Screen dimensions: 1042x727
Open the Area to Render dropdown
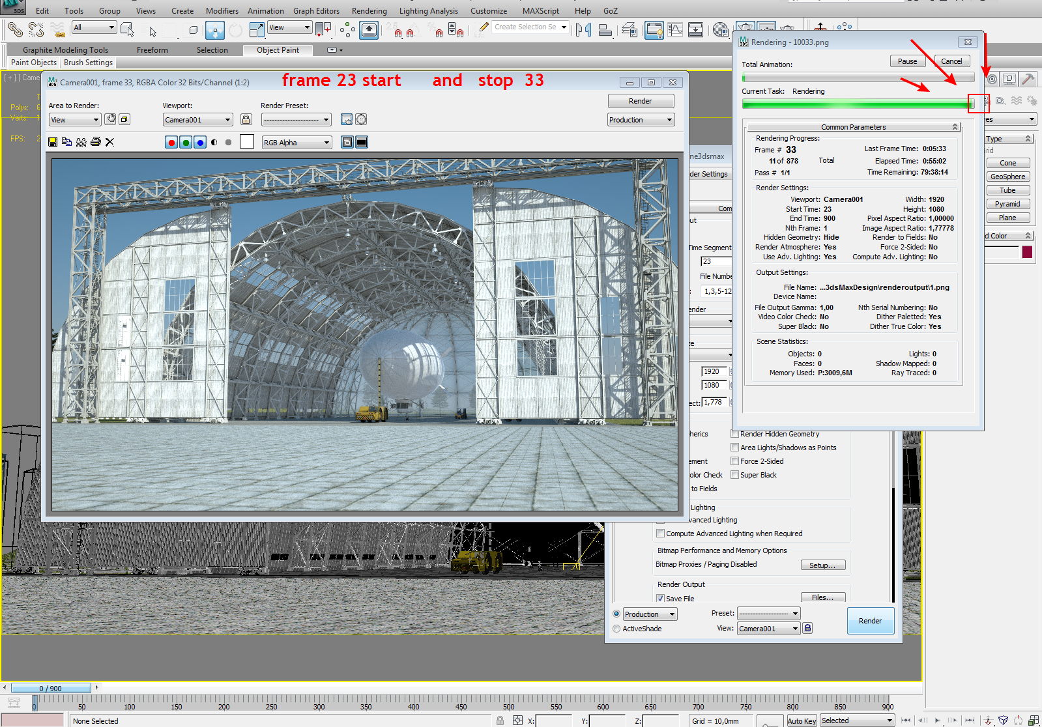(x=75, y=120)
